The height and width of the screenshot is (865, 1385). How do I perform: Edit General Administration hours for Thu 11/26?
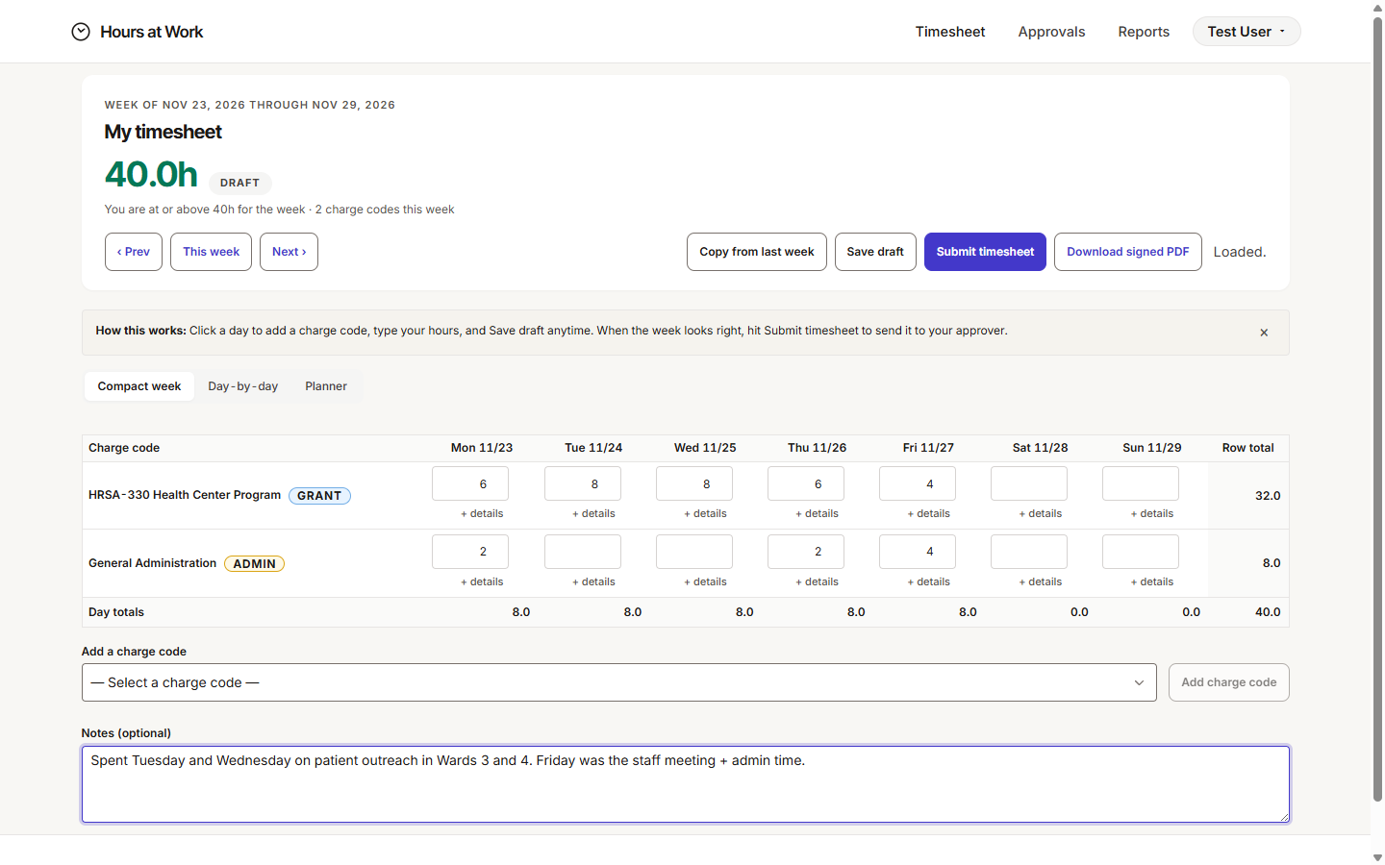806,552
